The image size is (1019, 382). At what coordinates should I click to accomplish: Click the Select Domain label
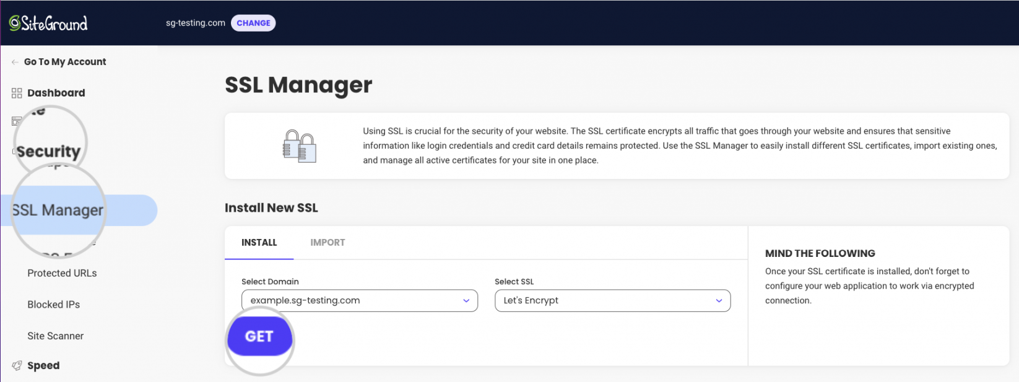[x=270, y=282]
